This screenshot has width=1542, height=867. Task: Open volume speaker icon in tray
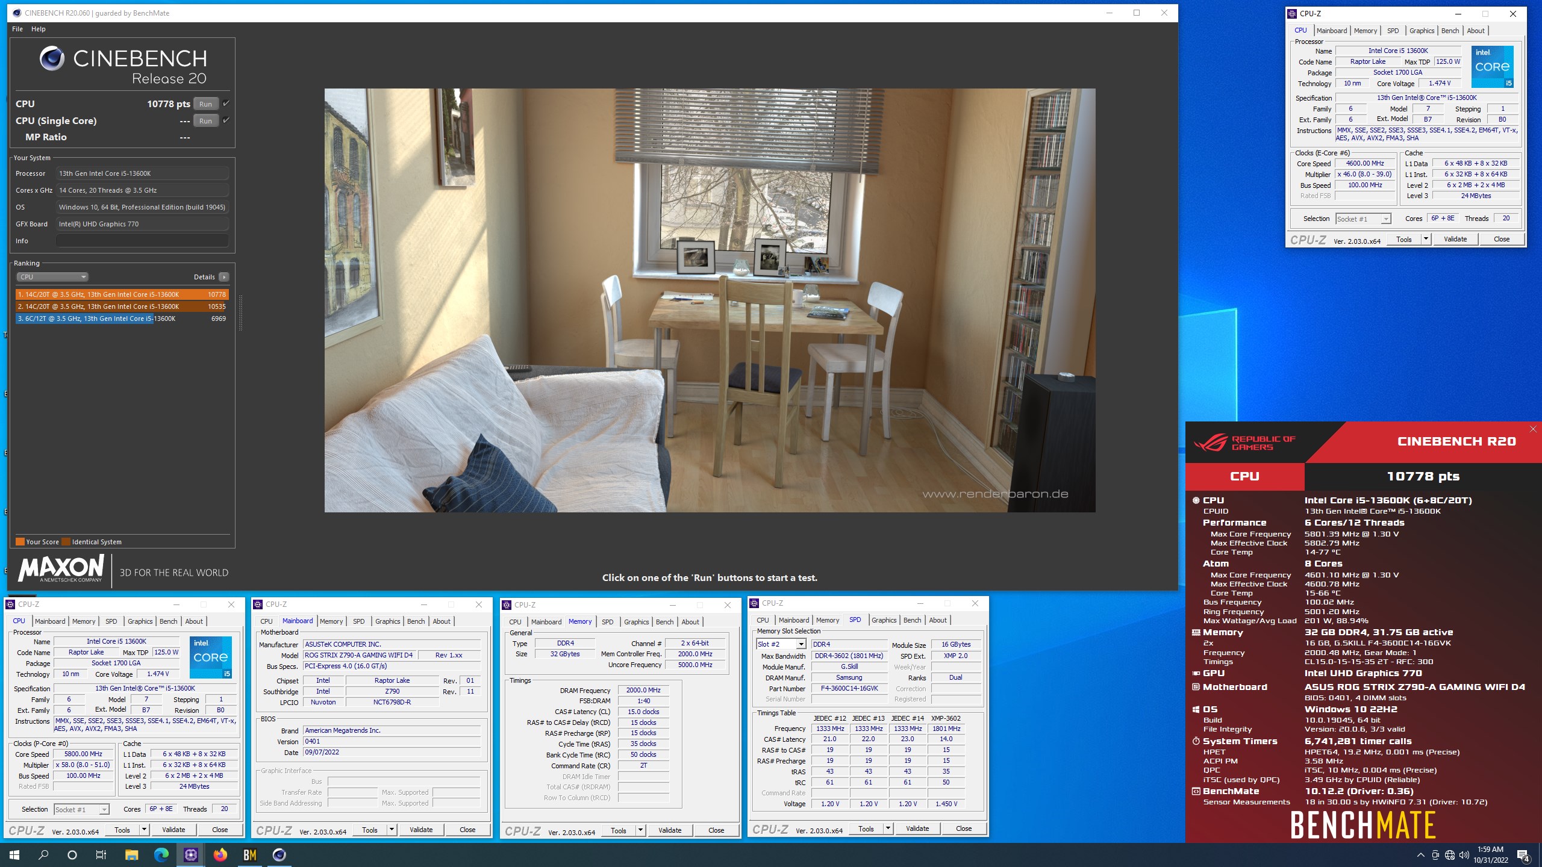[x=1464, y=855]
